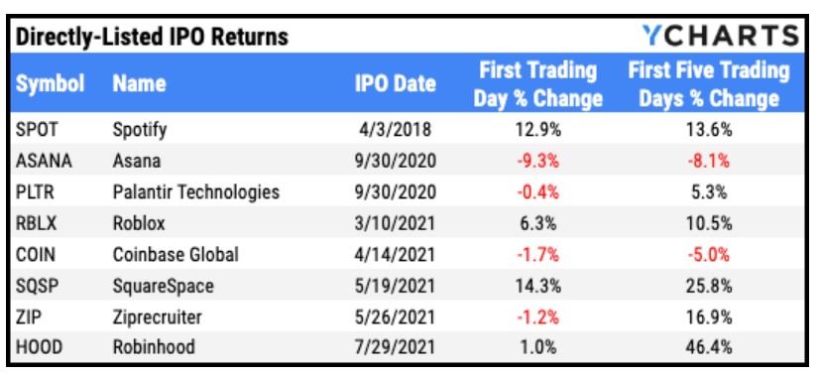820x375 pixels.
Task: Click Ziprecruiter first-day -1.2% value
Action: (x=538, y=316)
